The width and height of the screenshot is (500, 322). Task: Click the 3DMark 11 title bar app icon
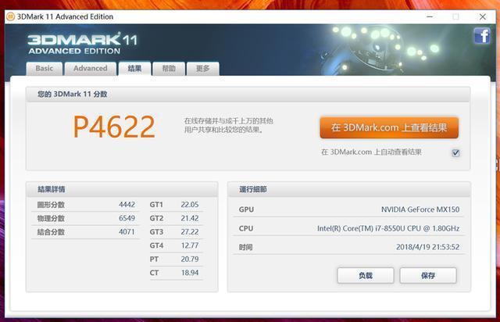tap(10, 16)
